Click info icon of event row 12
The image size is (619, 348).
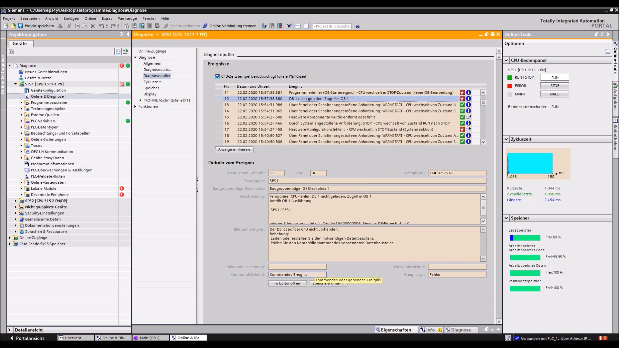(x=468, y=99)
